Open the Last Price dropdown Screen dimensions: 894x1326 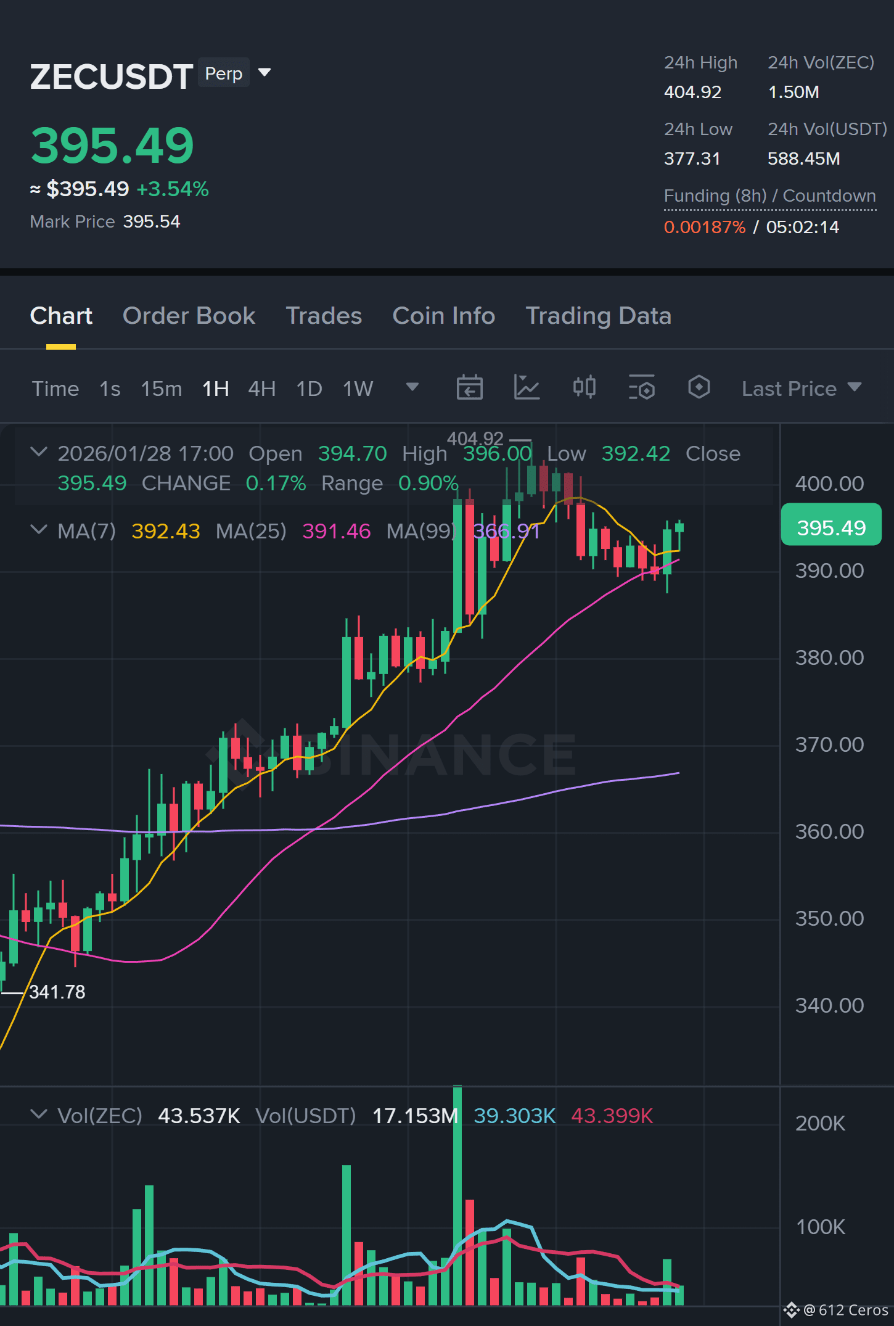(x=802, y=389)
